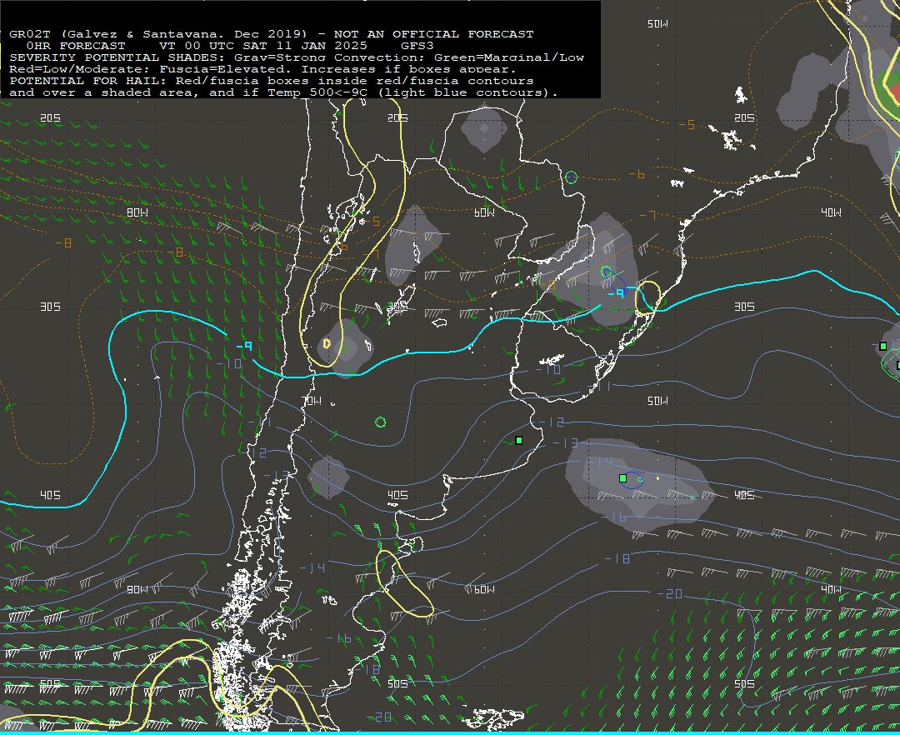Viewport: 900px width, 735px height.
Task: Select the "NOT AN OFFICIAL FORECAST" header text
Action: [434, 34]
